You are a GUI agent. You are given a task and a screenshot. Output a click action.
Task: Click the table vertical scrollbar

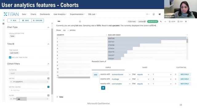(x=187, y=41)
